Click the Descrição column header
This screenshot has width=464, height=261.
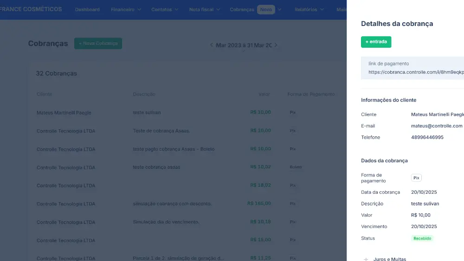[144, 94]
